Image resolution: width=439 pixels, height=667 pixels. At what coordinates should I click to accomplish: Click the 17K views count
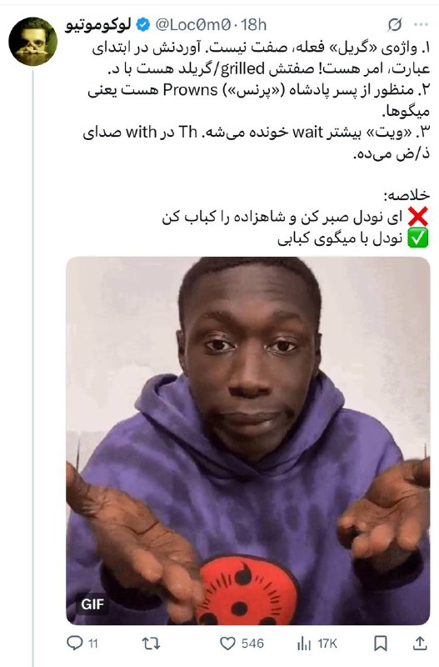click(x=327, y=644)
